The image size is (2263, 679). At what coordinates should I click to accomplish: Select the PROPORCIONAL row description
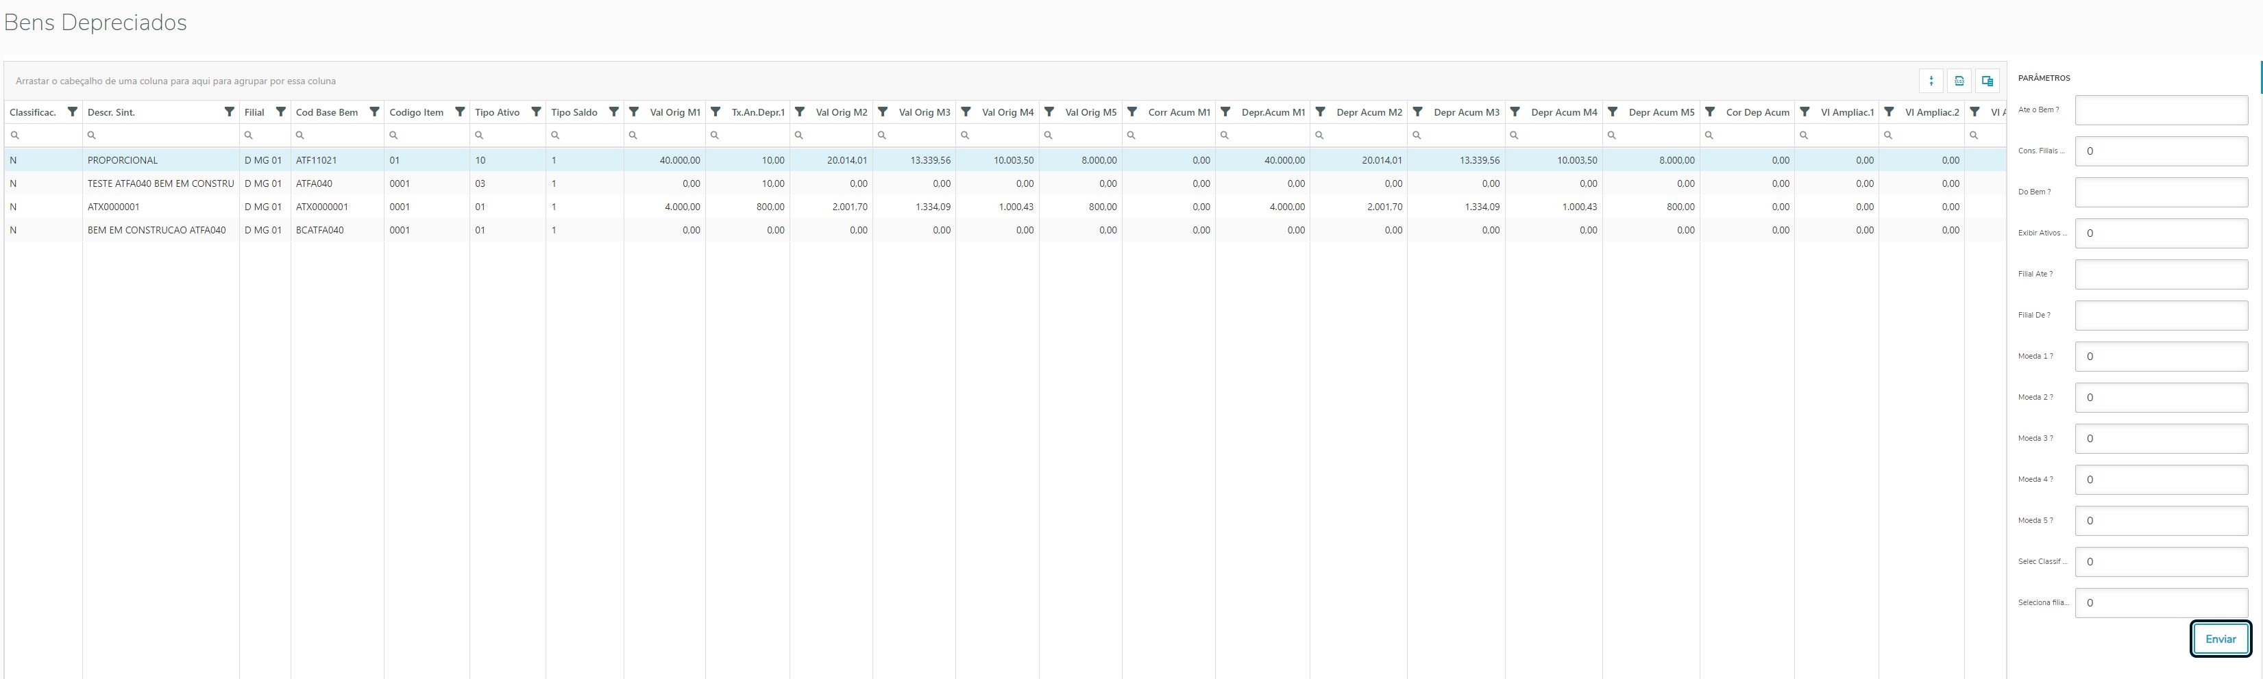tap(123, 161)
